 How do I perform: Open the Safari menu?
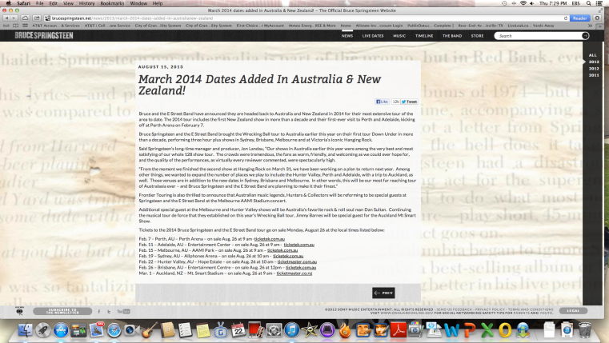(24, 3)
